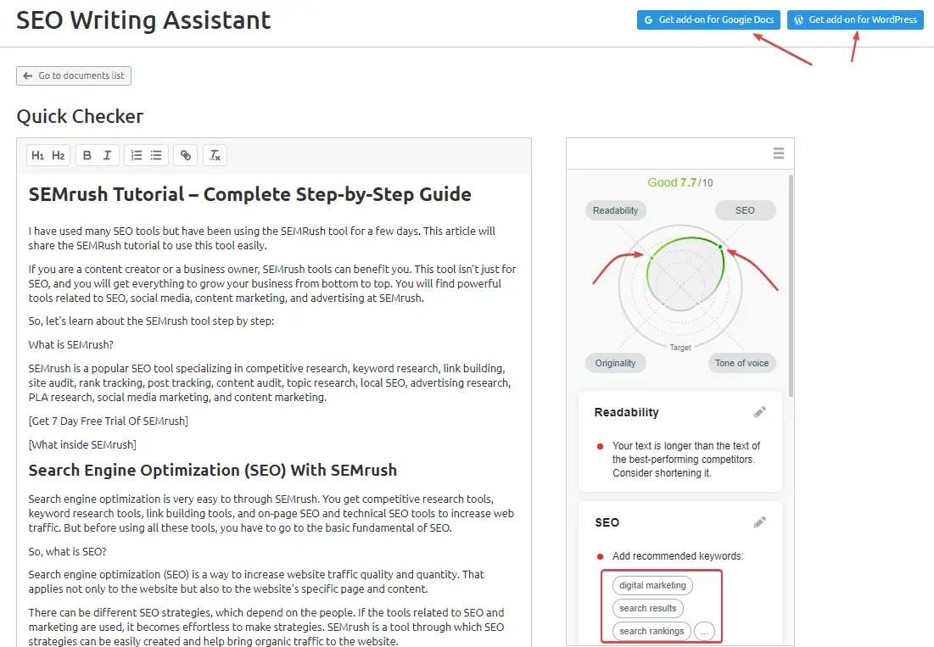Select the Tone of voice label
Image resolution: width=934 pixels, height=647 pixels.
[741, 363]
